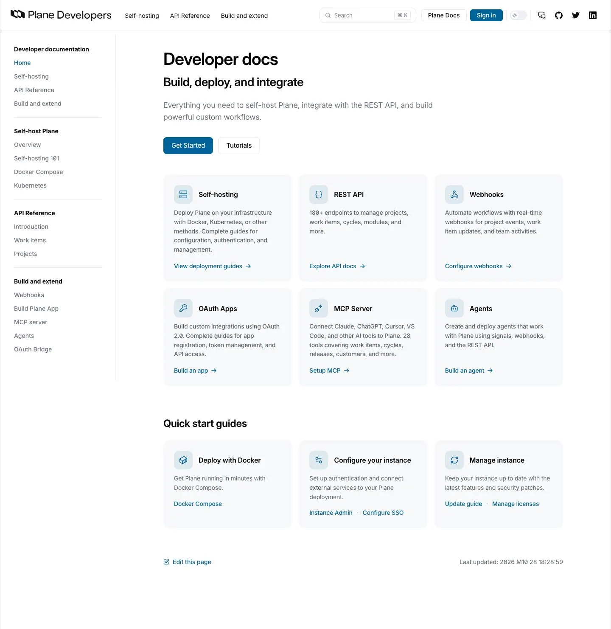
Task: Open the Instance Admin link
Action: click(x=331, y=513)
